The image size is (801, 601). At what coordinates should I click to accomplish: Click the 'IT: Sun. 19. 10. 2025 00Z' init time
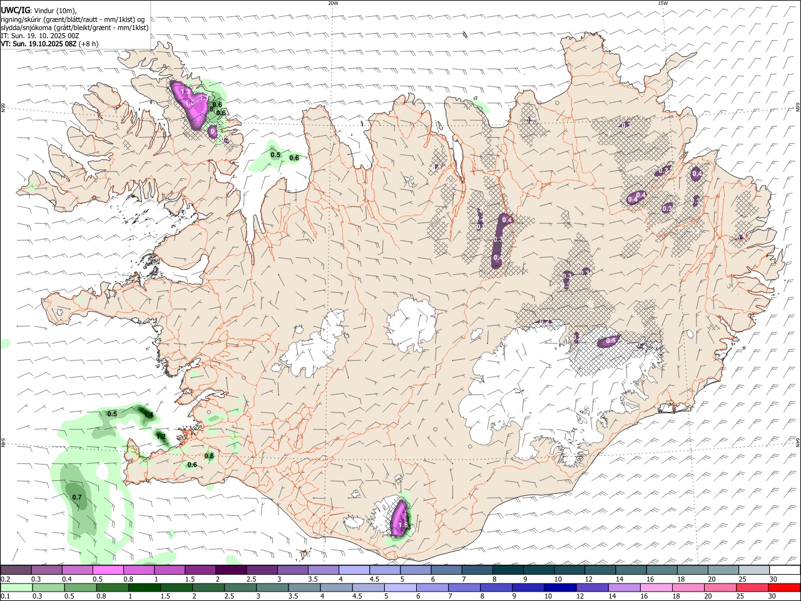click(40, 36)
